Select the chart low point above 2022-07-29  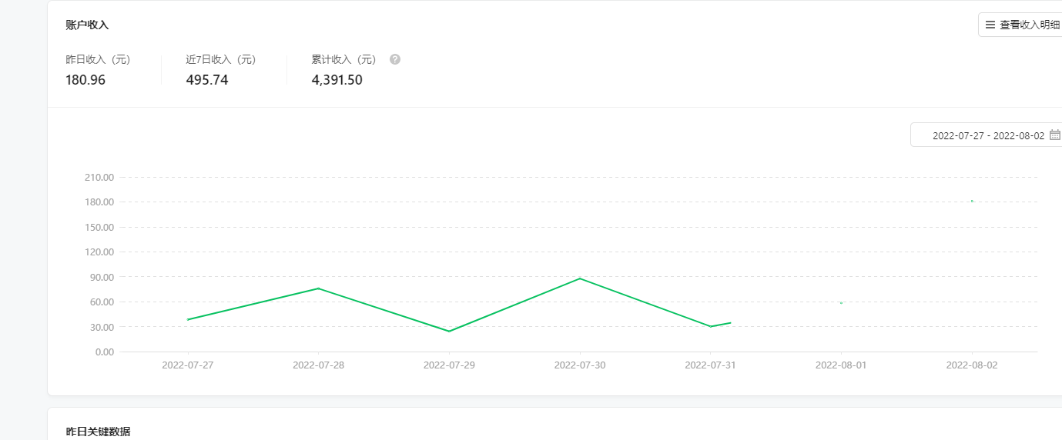click(449, 332)
